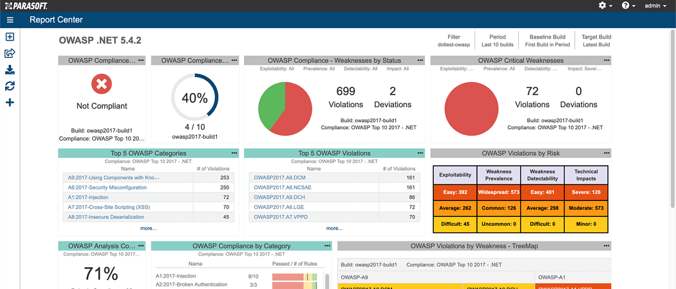Open the Period Last 10 builds selector
Image resolution: width=676 pixels, height=289 pixels.
point(498,40)
